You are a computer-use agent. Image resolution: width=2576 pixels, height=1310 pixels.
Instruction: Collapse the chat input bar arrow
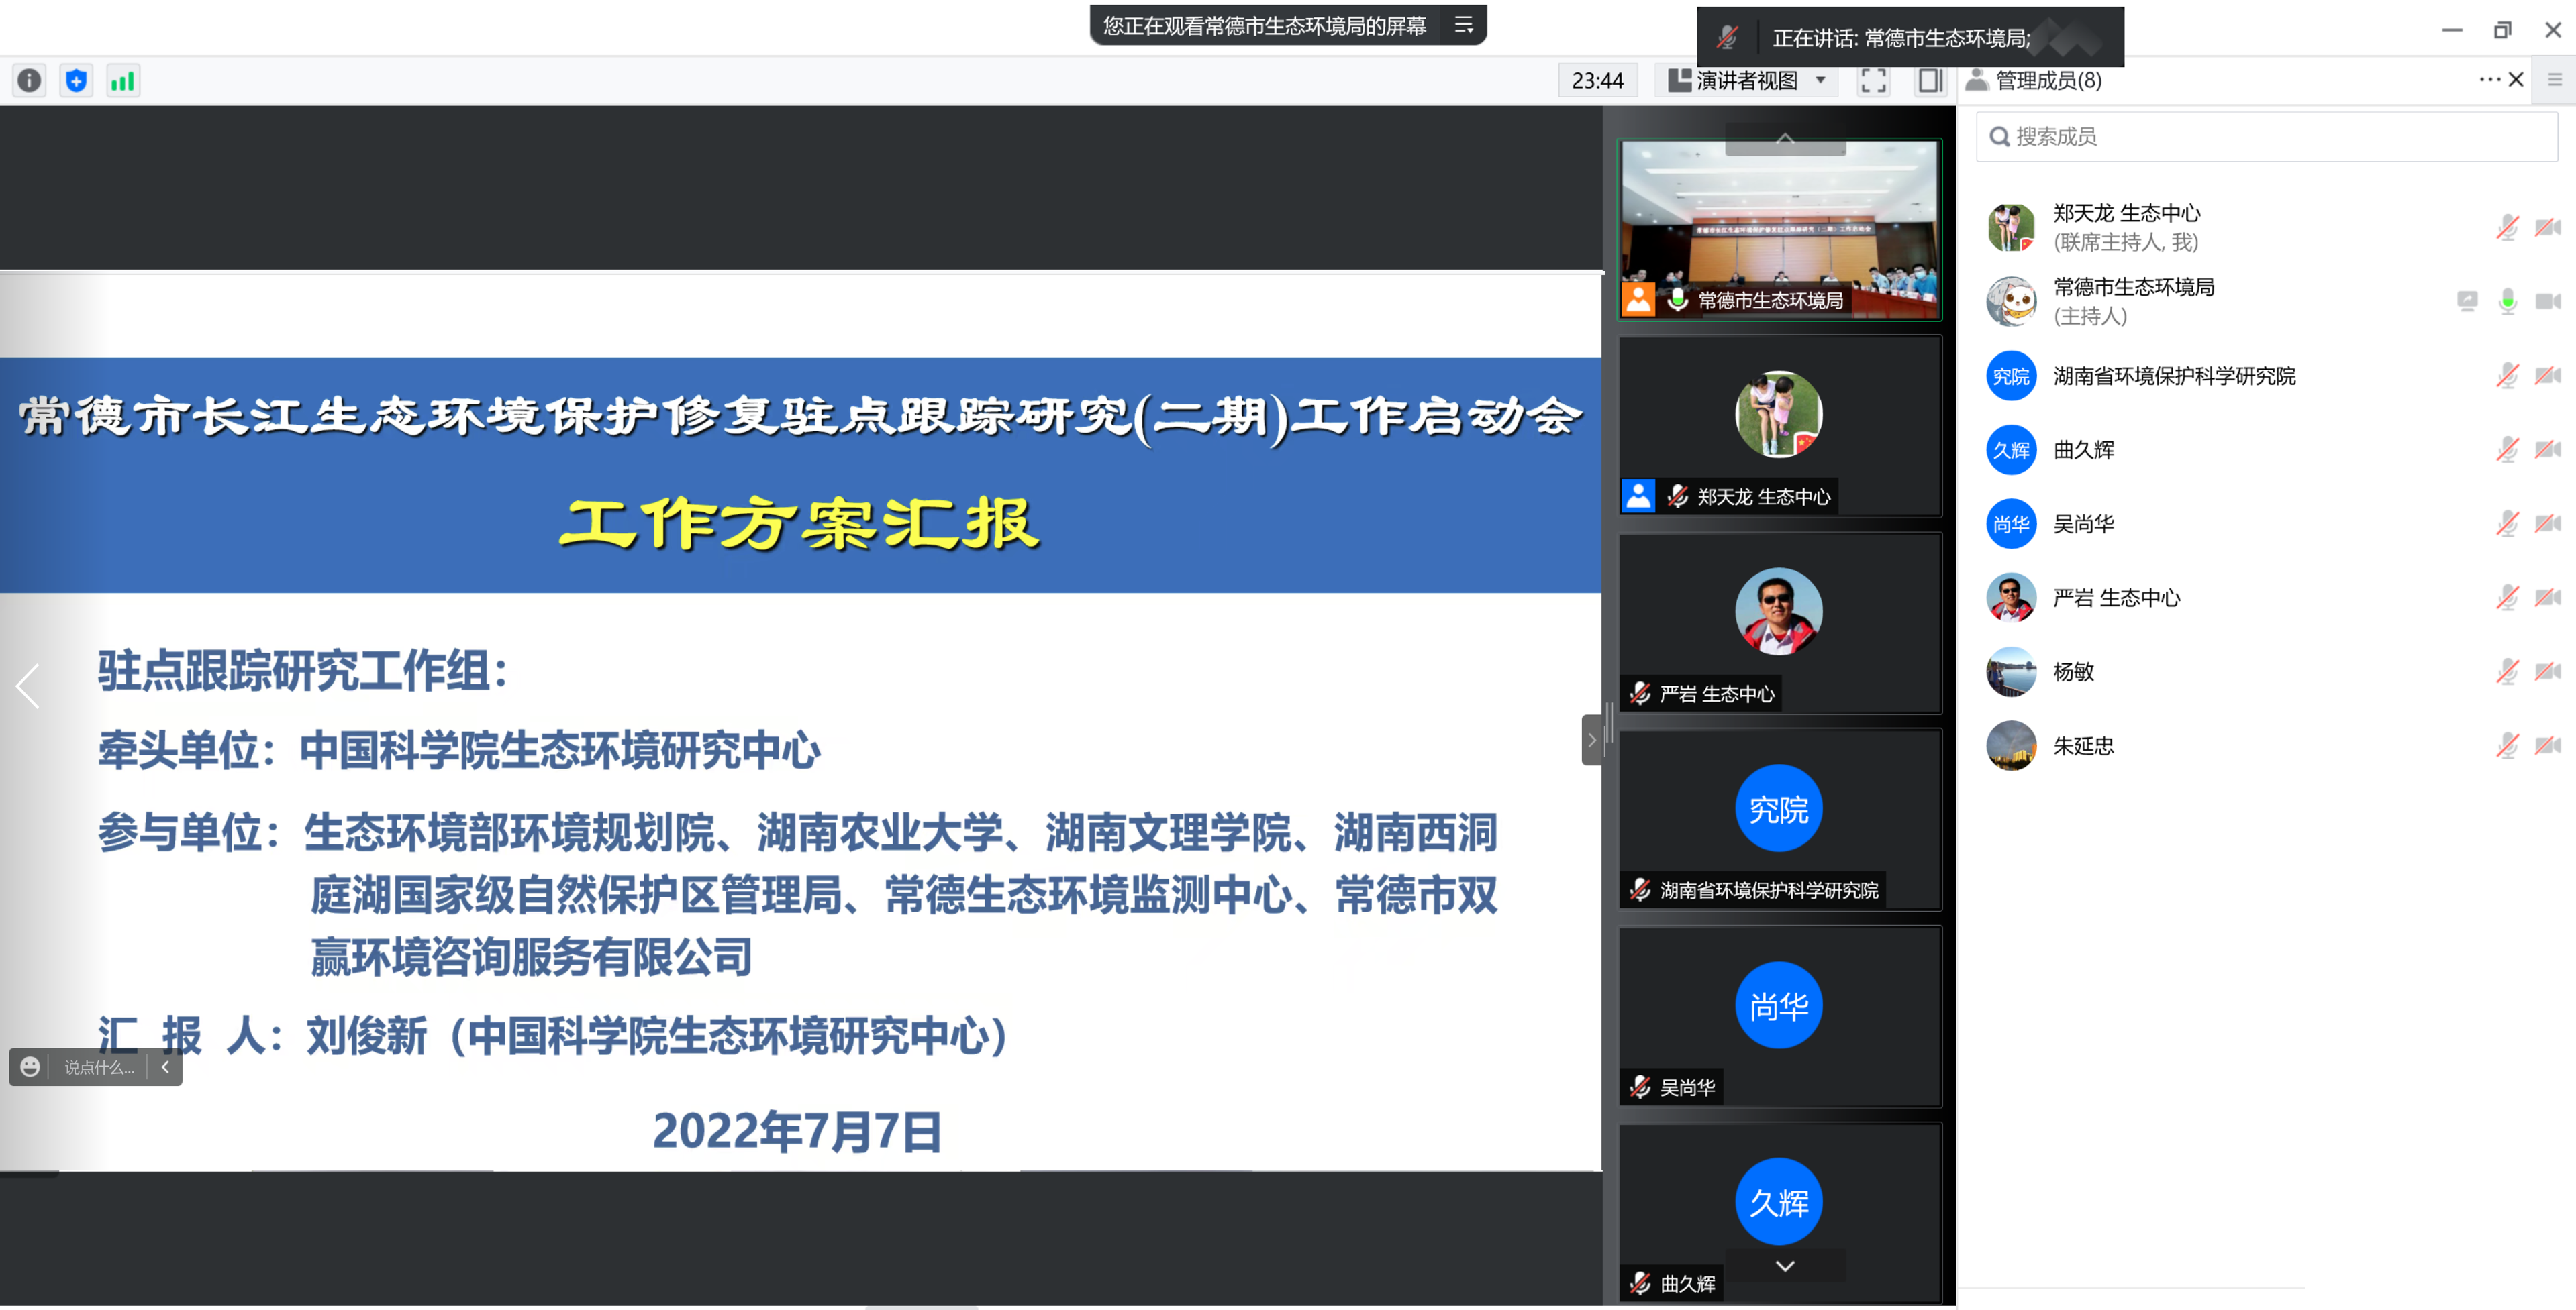(x=165, y=1067)
